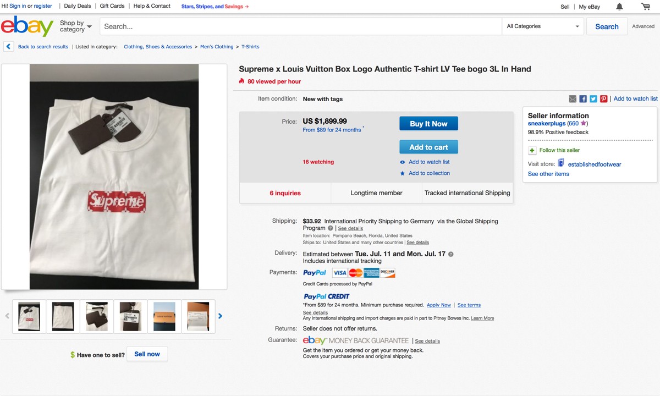Click the Buy It Now button
Viewport: 660px width, 396px height.
coord(428,124)
